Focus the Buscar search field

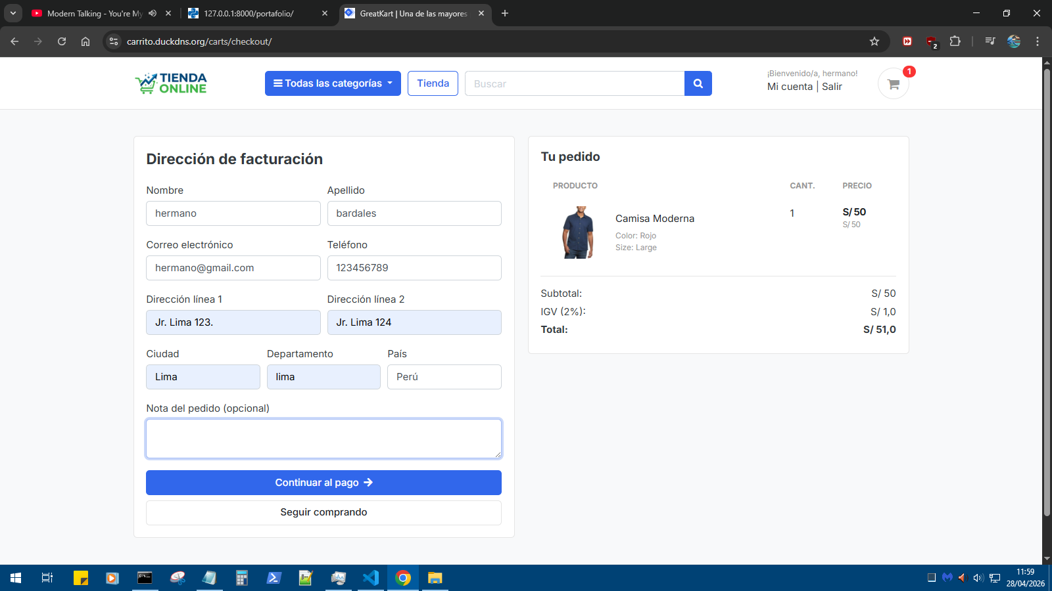tap(575, 83)
